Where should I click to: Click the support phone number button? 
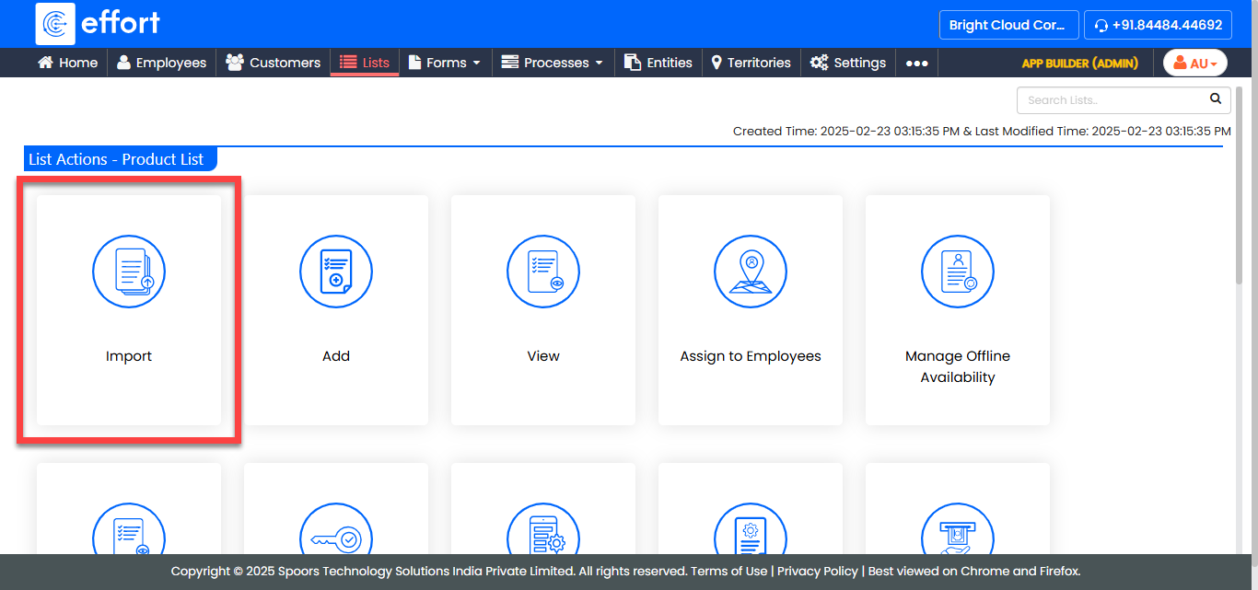click(1158, 25)
